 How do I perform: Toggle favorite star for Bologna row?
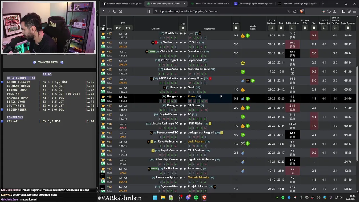tap(103, 105)
